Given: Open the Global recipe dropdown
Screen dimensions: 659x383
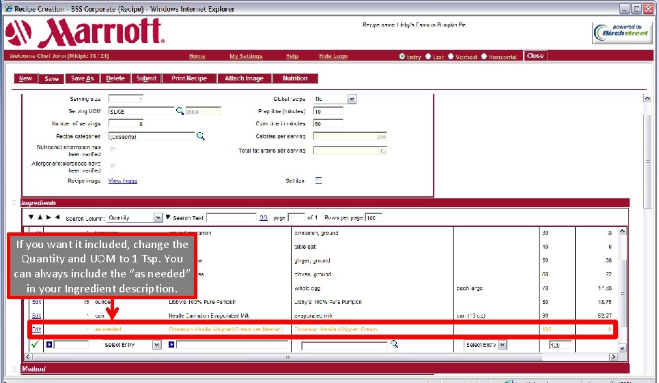Looking at the screenshot, I should point(352,99).
